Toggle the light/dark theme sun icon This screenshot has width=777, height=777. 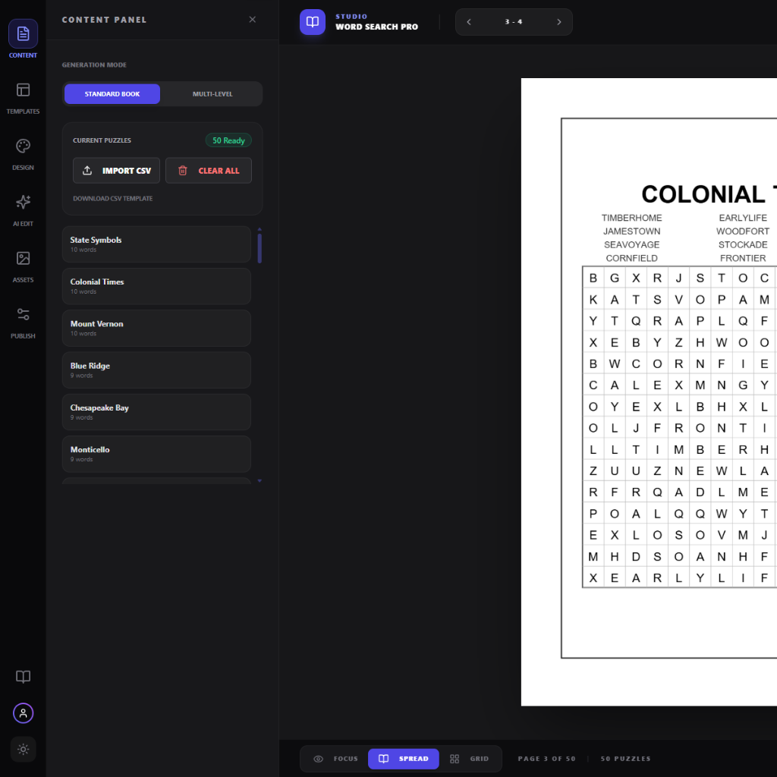23,749
